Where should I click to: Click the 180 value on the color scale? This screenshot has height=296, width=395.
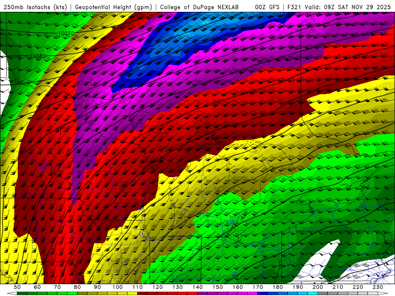[277, 287]
